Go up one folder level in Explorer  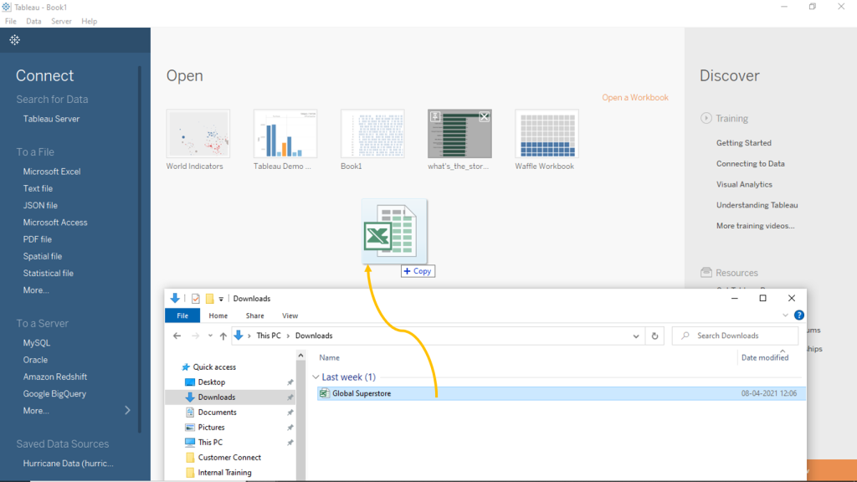tap(223, 336)
